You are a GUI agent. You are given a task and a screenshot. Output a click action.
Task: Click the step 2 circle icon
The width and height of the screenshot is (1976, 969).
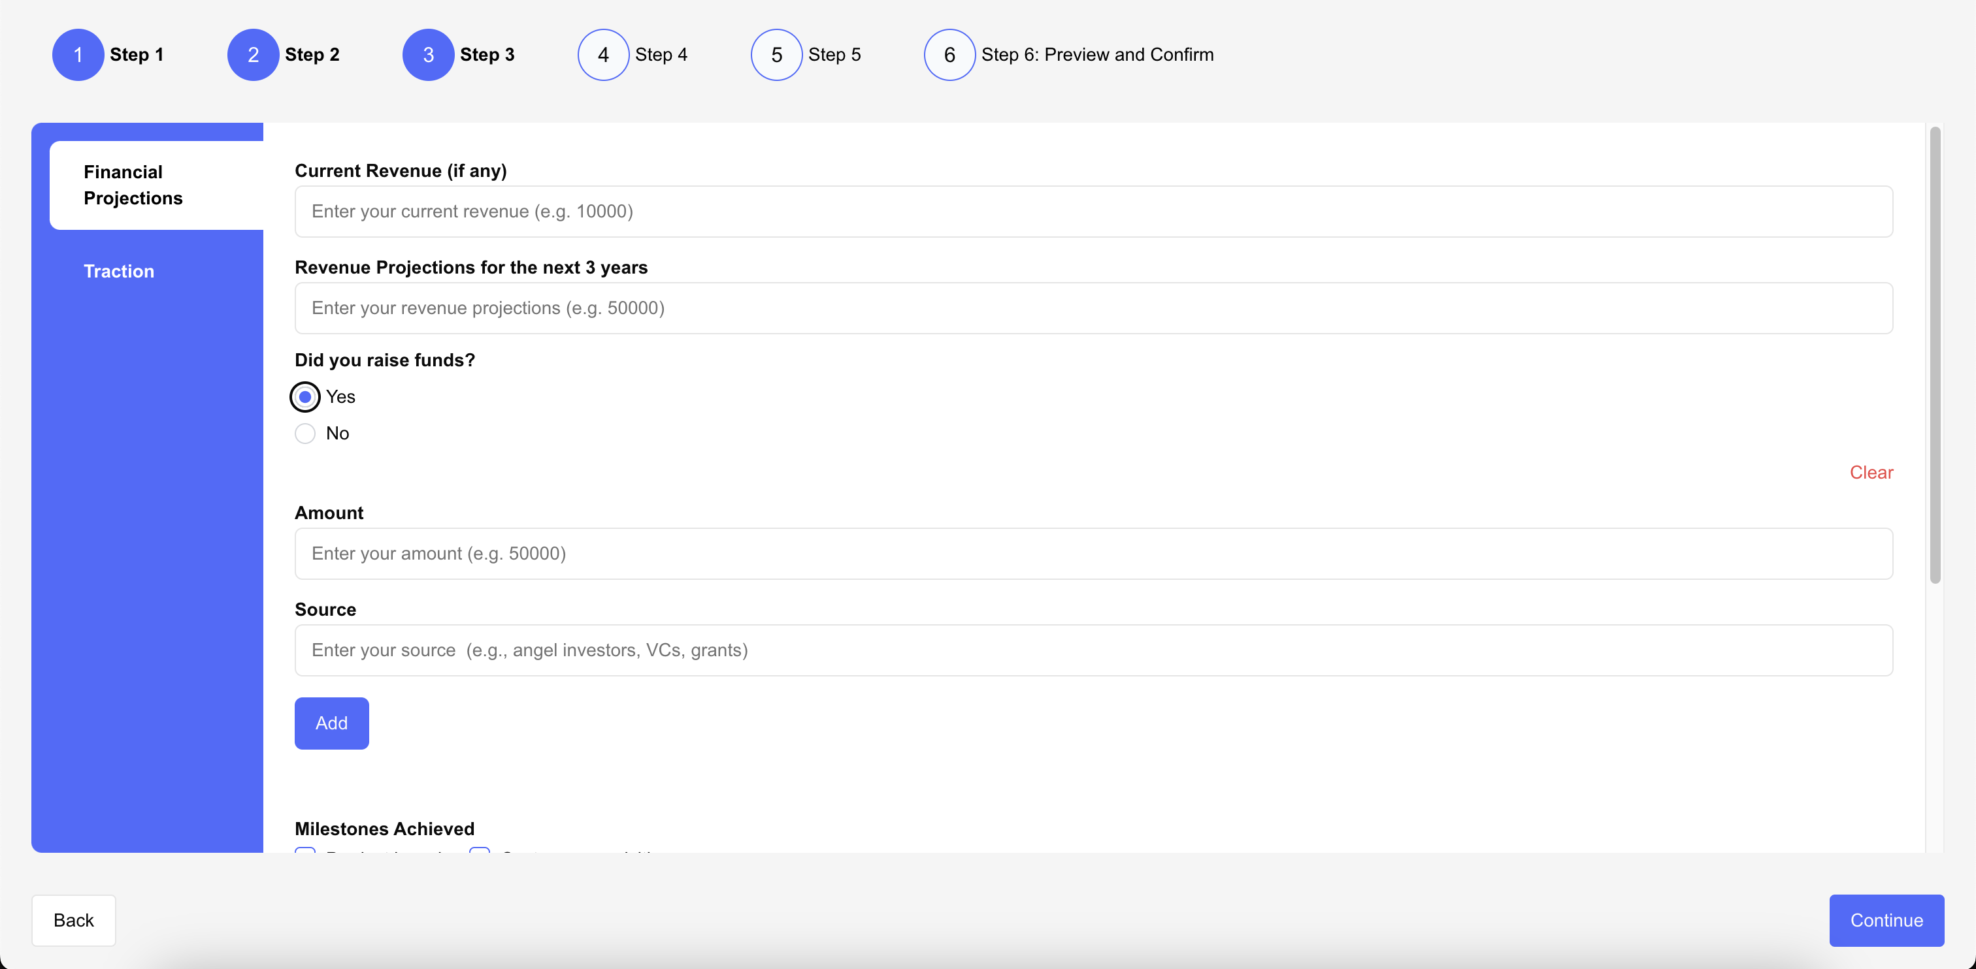pos(253,54)
